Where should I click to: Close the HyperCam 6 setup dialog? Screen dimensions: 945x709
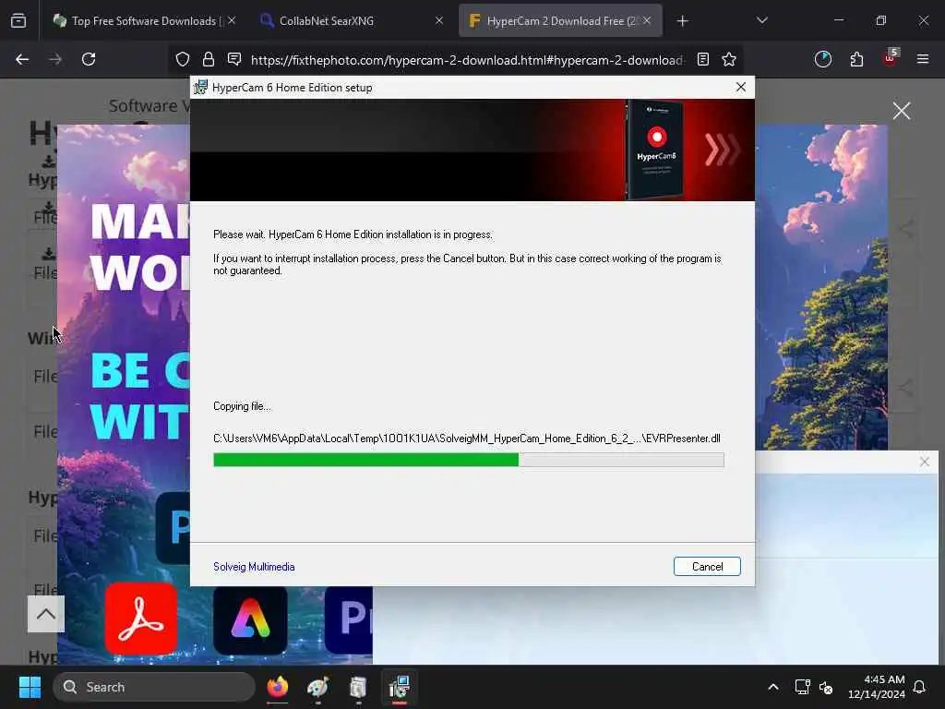[x=741, y=87]
